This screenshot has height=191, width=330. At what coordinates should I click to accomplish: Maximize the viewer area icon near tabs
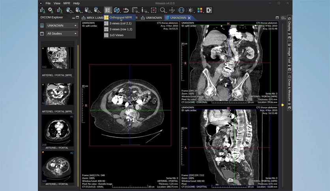pyautogui.click(x=277, y=18)
